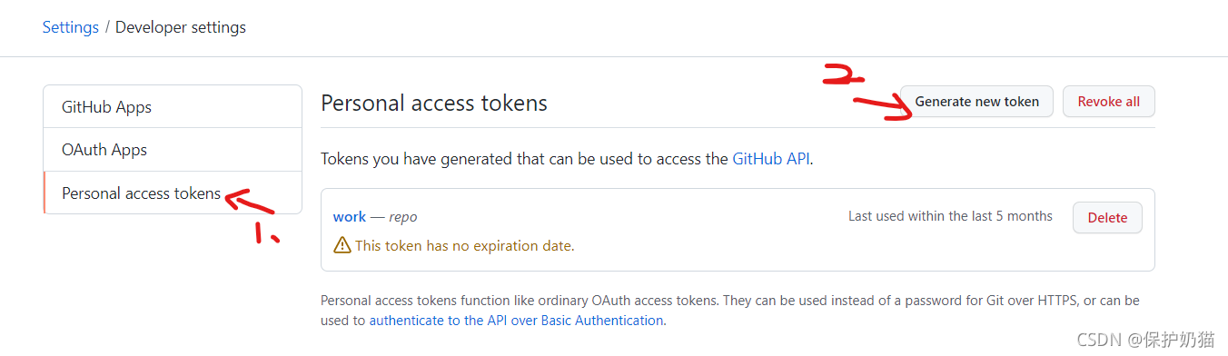Click the red handwritten number 1 annotation
Image resolution: width=1228 pixels, height=356 pixels.
[266, 234]
